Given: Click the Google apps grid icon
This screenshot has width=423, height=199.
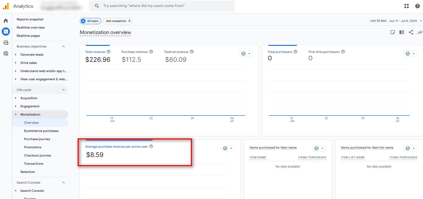Looking at the screenshot, I should click(x=407, y=6).
